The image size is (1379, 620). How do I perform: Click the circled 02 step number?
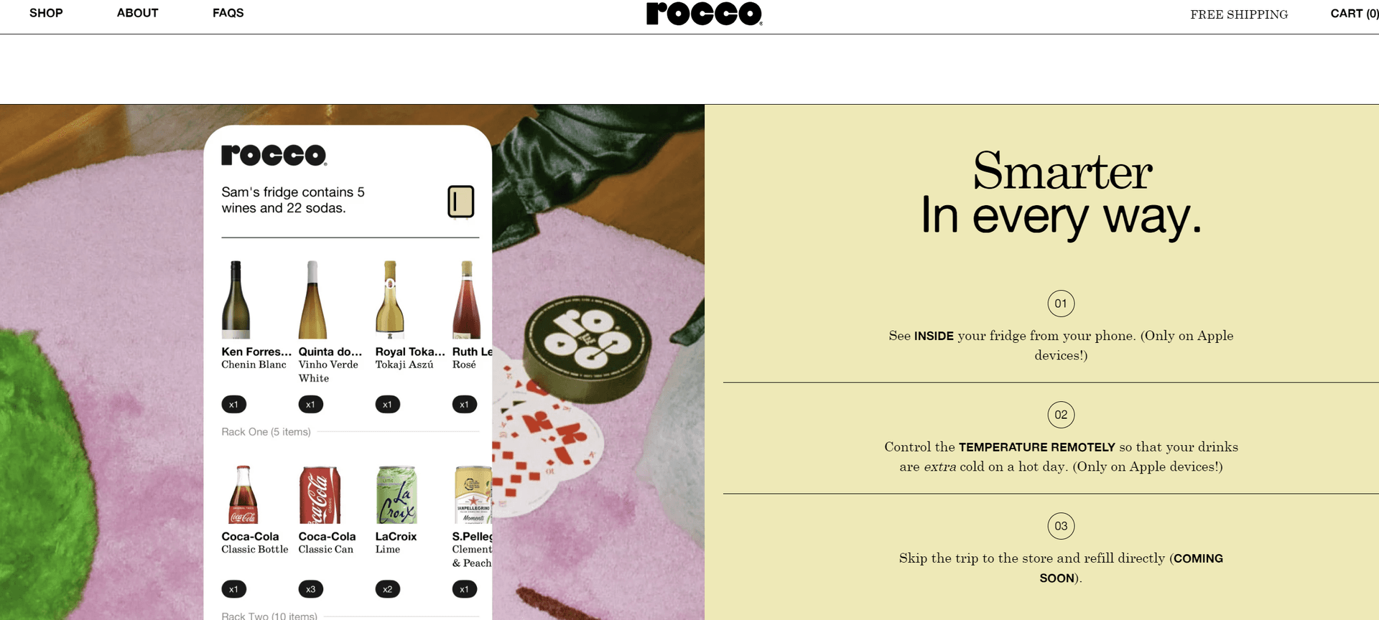point(1061,415)
